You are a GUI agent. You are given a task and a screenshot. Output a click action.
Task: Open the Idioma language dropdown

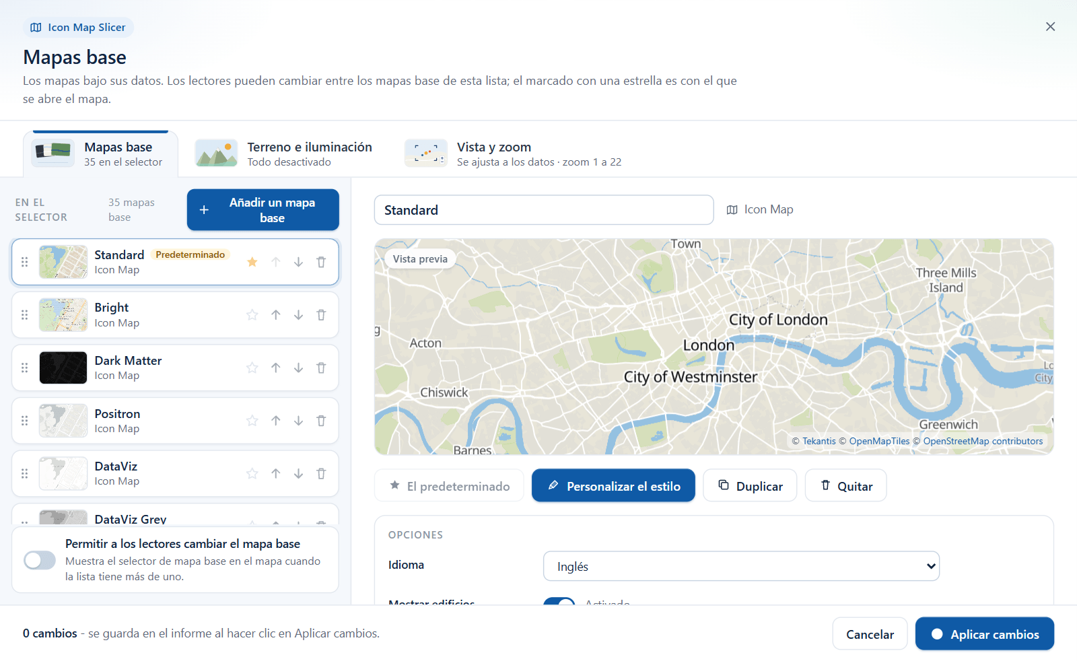pos(741,566)
